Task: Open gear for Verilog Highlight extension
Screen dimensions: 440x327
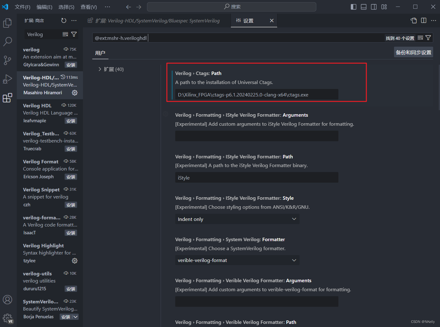Action: coord(75,261)
